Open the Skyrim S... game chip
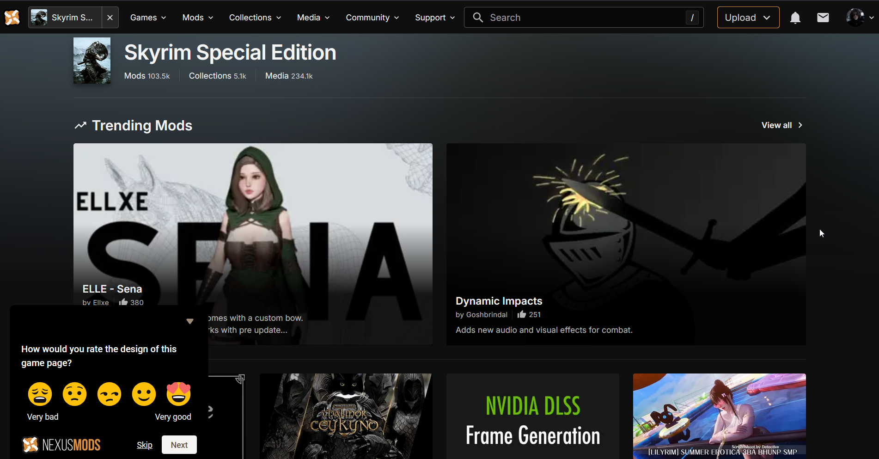 (65, 18)
